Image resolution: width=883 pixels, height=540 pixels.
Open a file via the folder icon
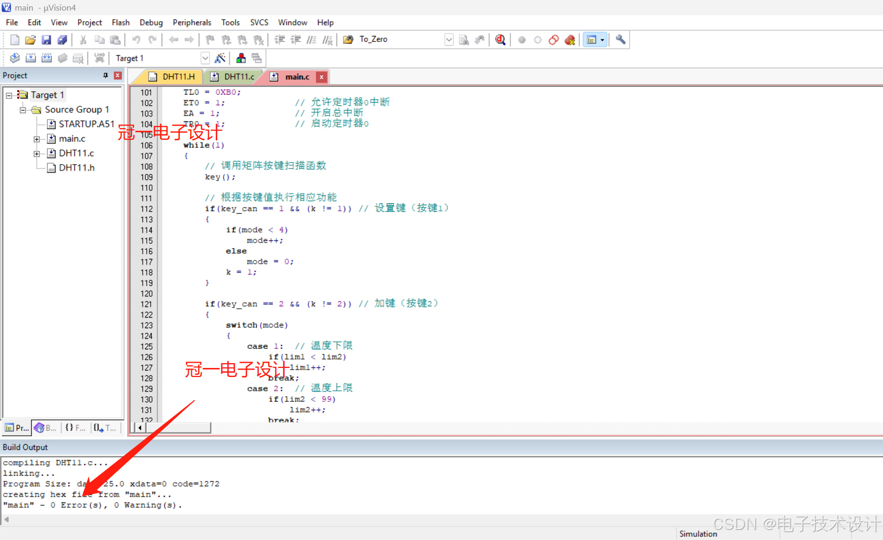(30, 40)
